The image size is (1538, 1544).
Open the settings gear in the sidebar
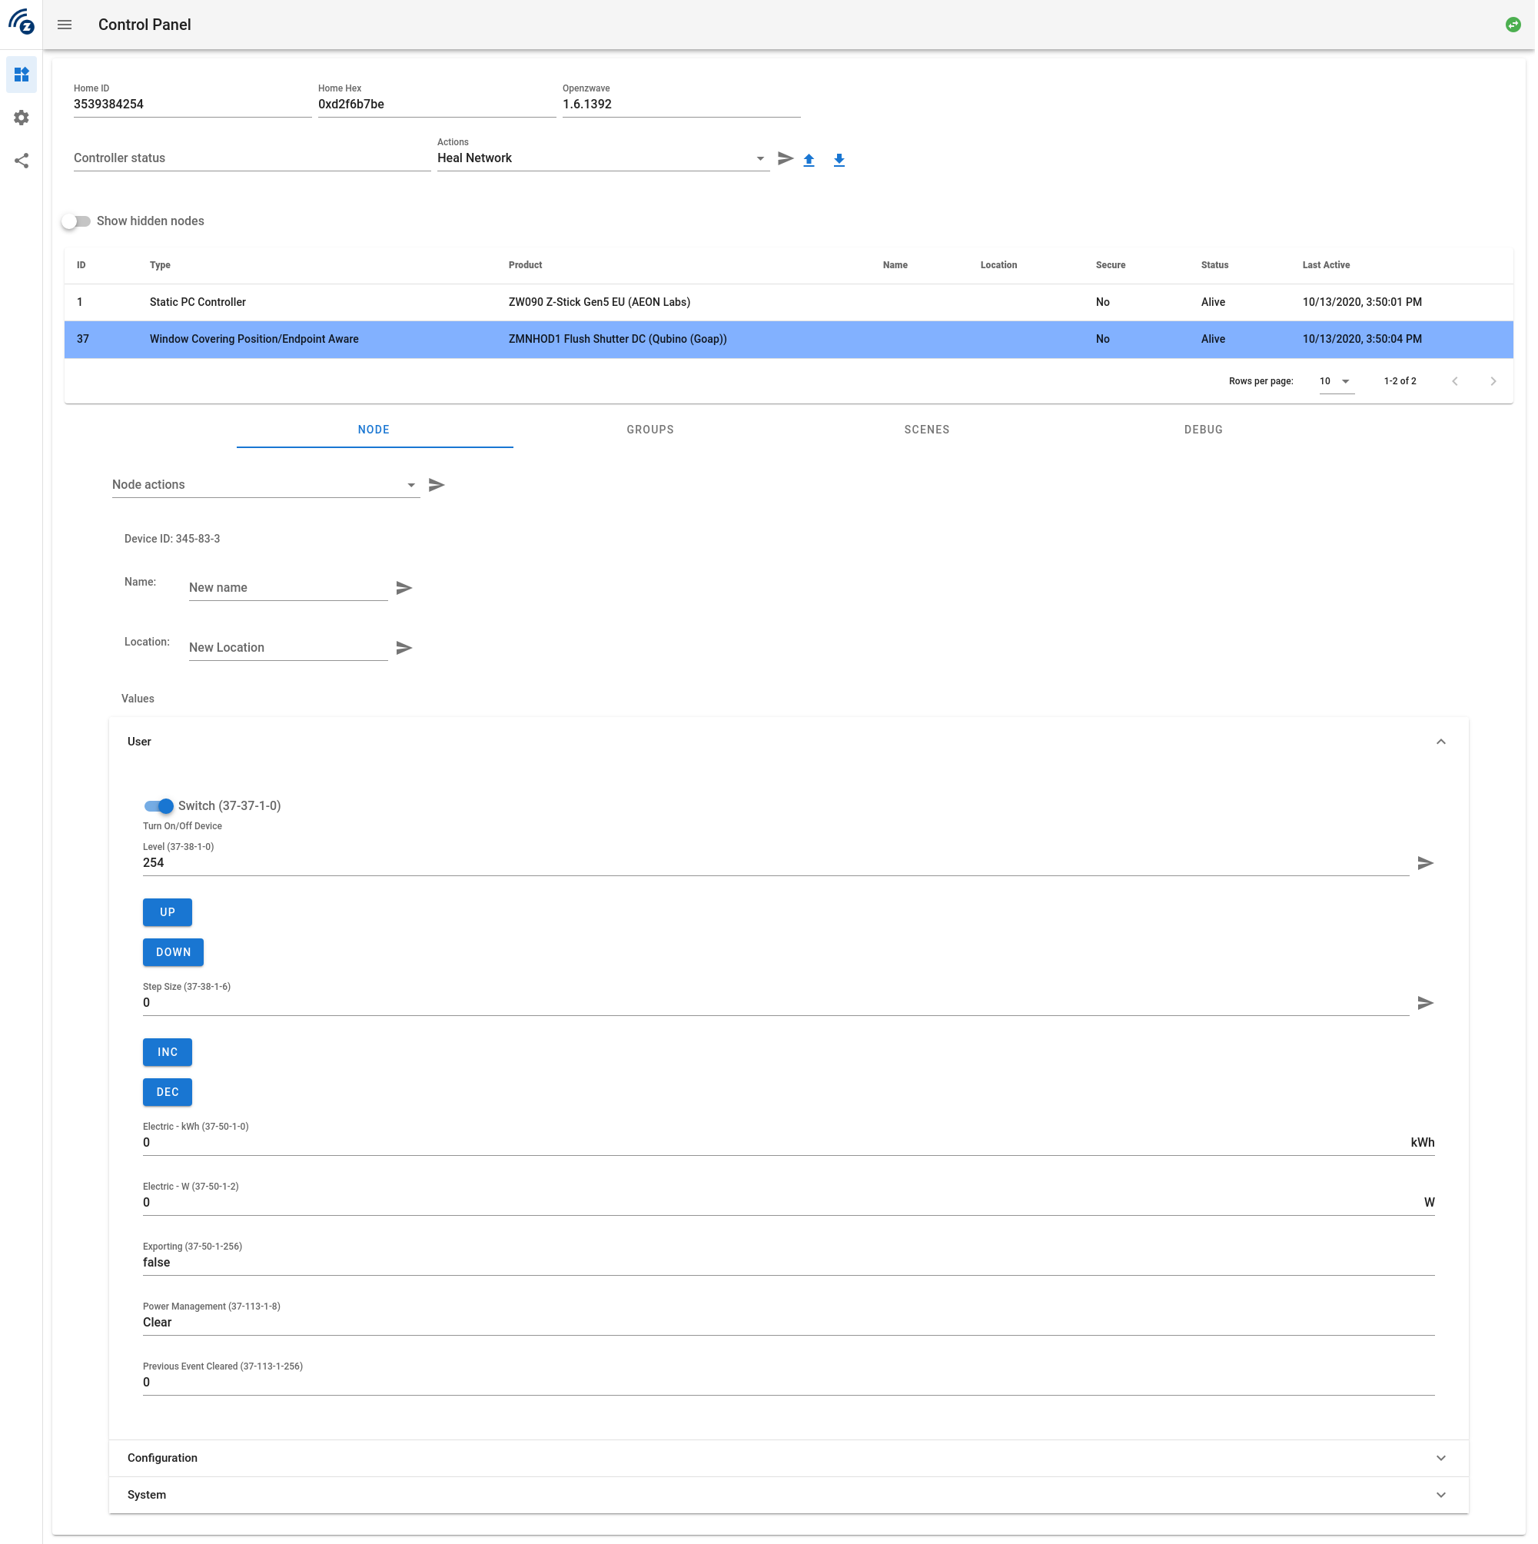click(22, 118)
